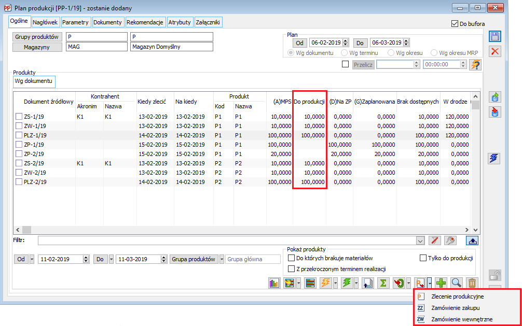Image resolution: width=522 pixels, height=326 pixels.
Task: Click the orange lightning bolt icon
Action: click(325, 284)
